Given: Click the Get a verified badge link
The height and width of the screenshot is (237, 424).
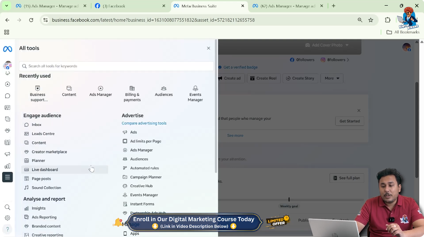Looking at the screenshot, I should [240, 67].
